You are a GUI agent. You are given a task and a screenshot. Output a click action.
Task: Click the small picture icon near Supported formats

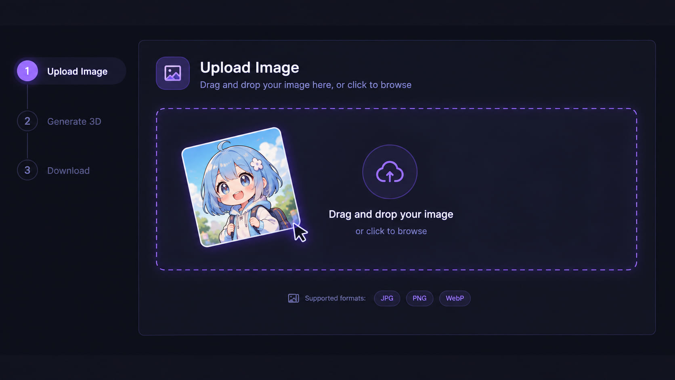293,298
